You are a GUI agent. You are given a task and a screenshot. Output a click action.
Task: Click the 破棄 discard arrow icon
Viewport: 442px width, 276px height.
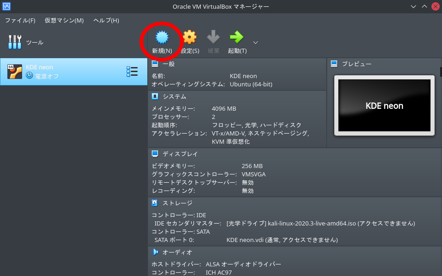point(213,37)
